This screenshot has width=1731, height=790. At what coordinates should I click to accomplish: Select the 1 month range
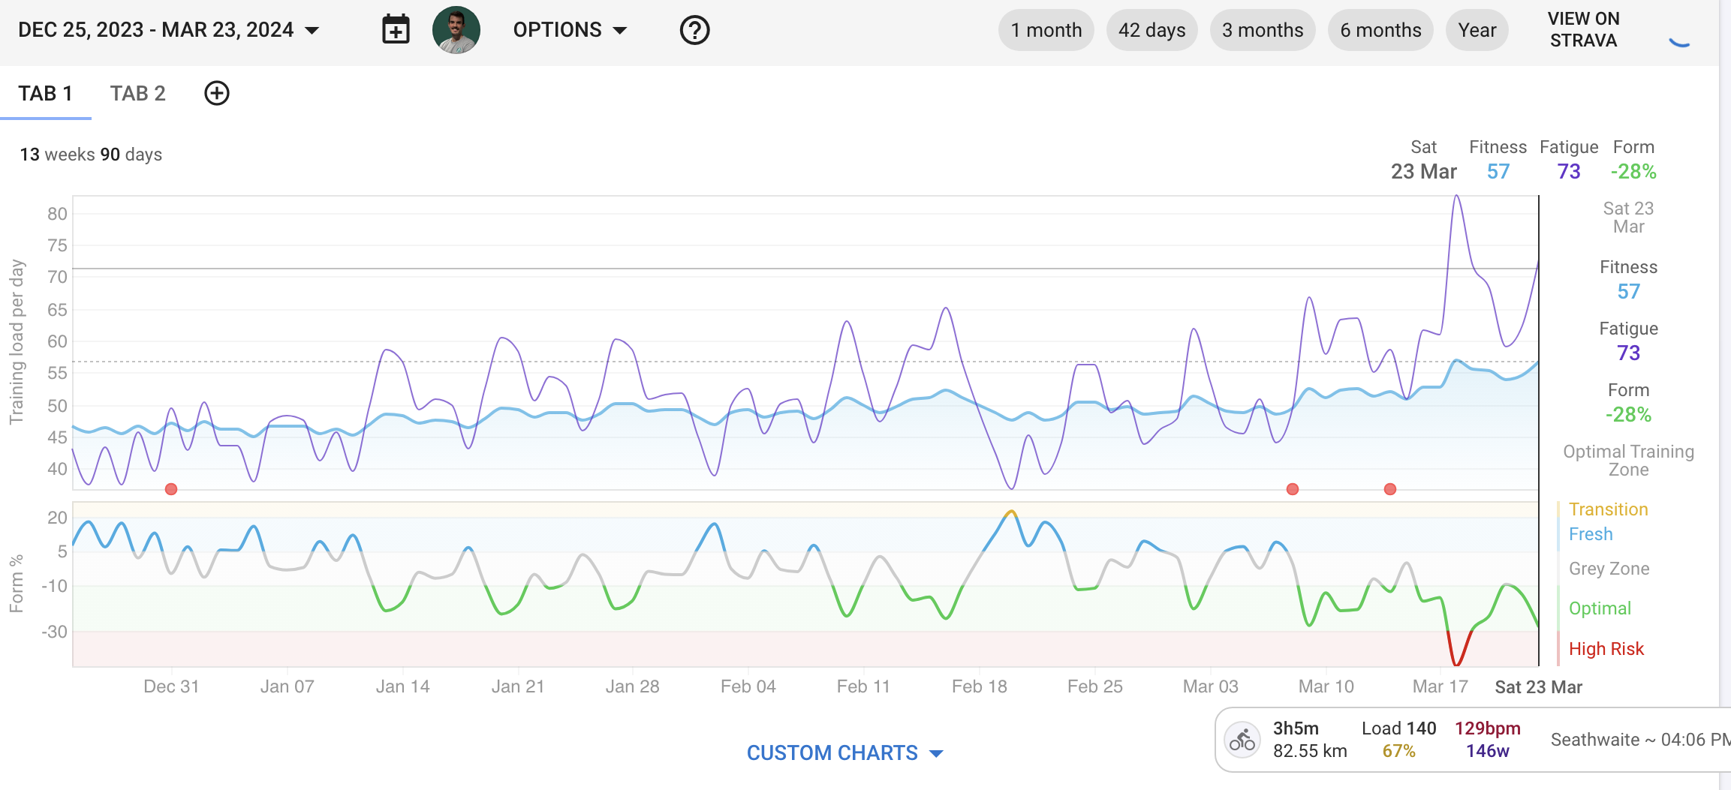(1046, 30)
